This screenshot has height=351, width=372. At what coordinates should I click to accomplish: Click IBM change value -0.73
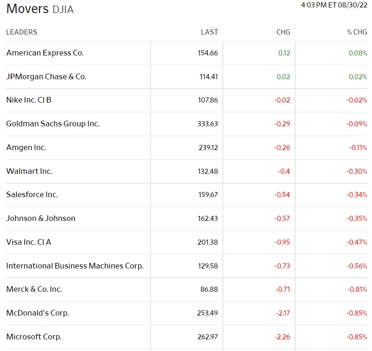pyautogui.click(x=282, y=266)
